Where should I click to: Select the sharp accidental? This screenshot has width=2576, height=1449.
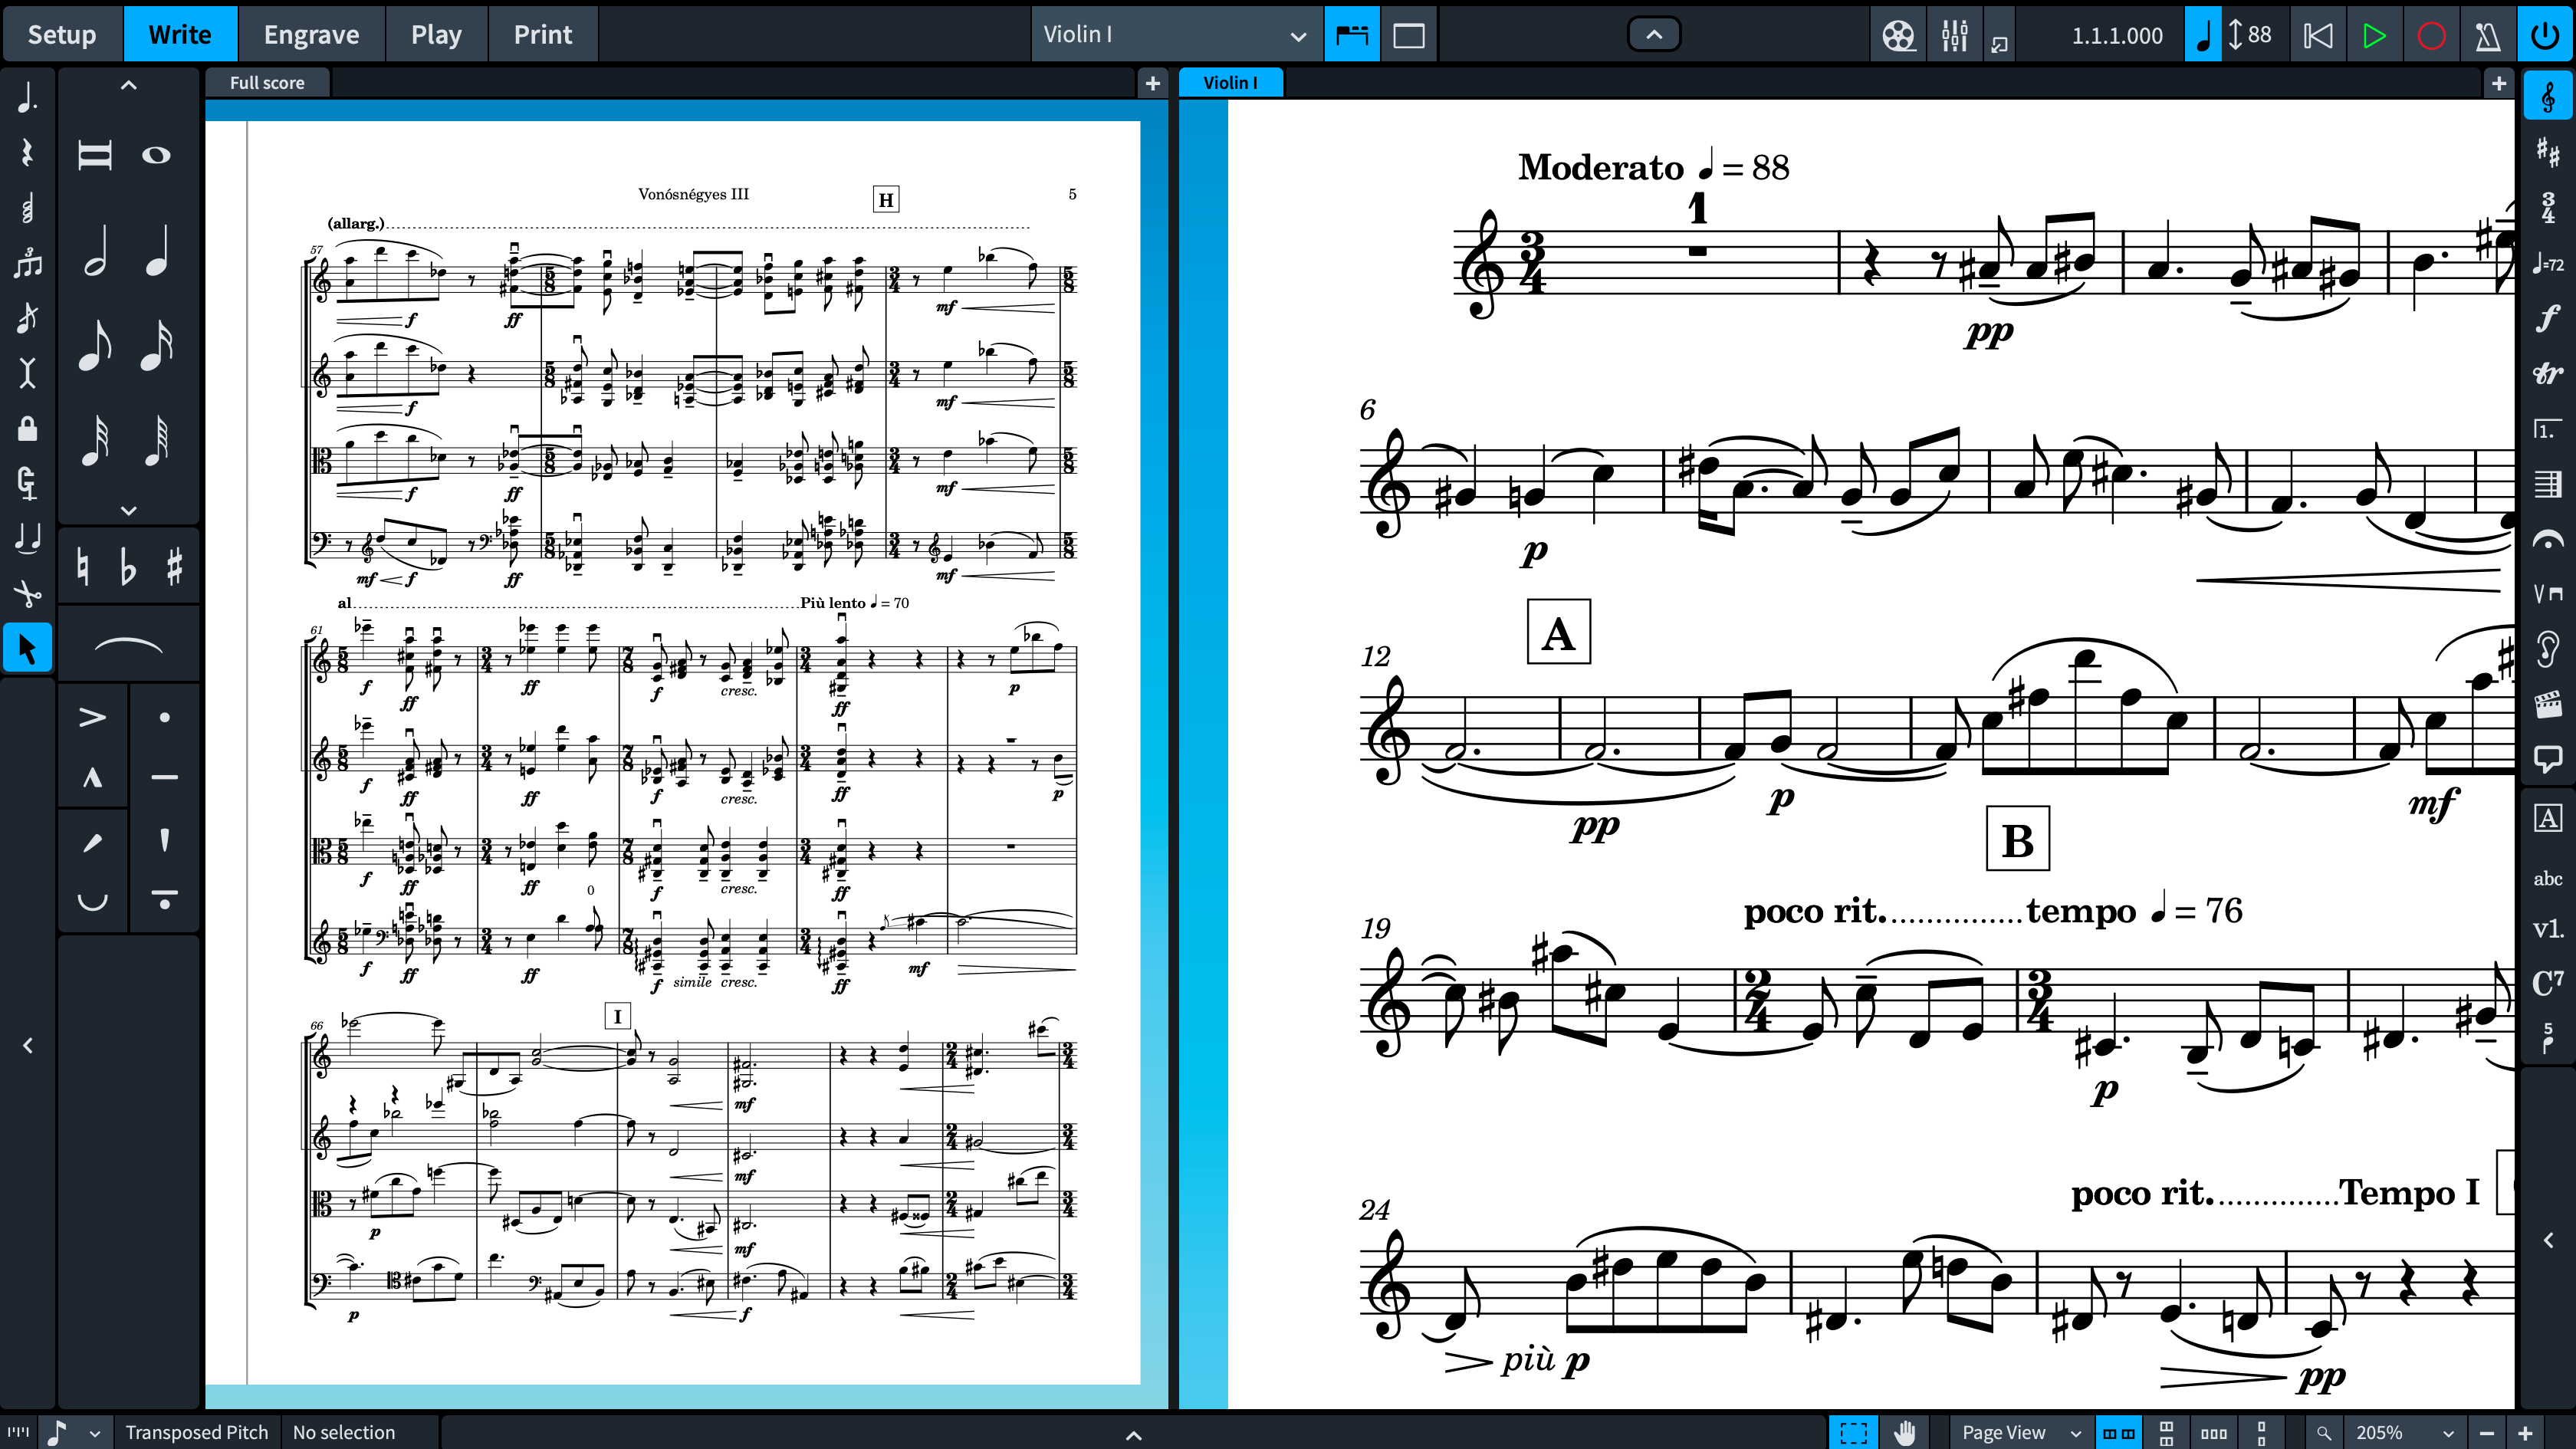[175, 567]
